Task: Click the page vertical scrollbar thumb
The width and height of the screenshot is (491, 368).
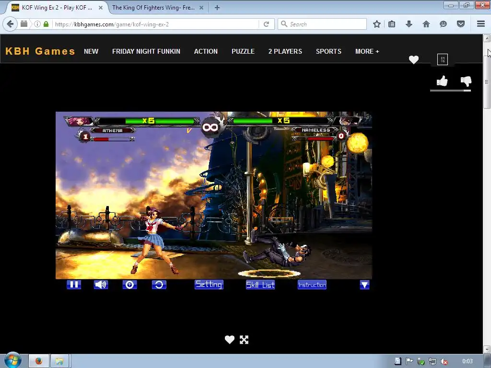Action: point(487,82)
